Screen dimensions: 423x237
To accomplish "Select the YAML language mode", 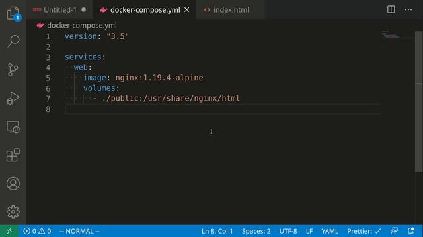I will pos(330,231).
